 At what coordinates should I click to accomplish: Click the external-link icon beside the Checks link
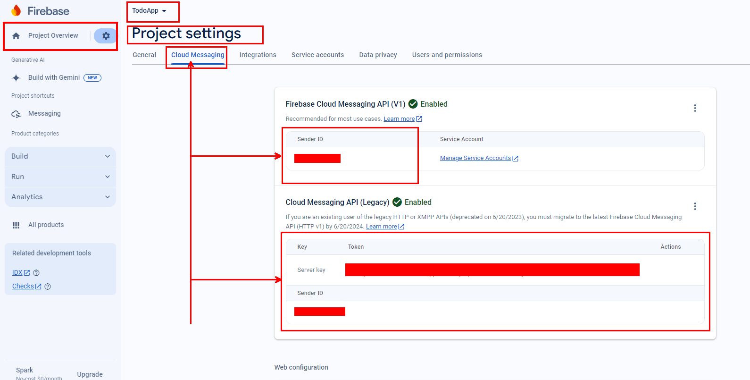pos(38,287)
